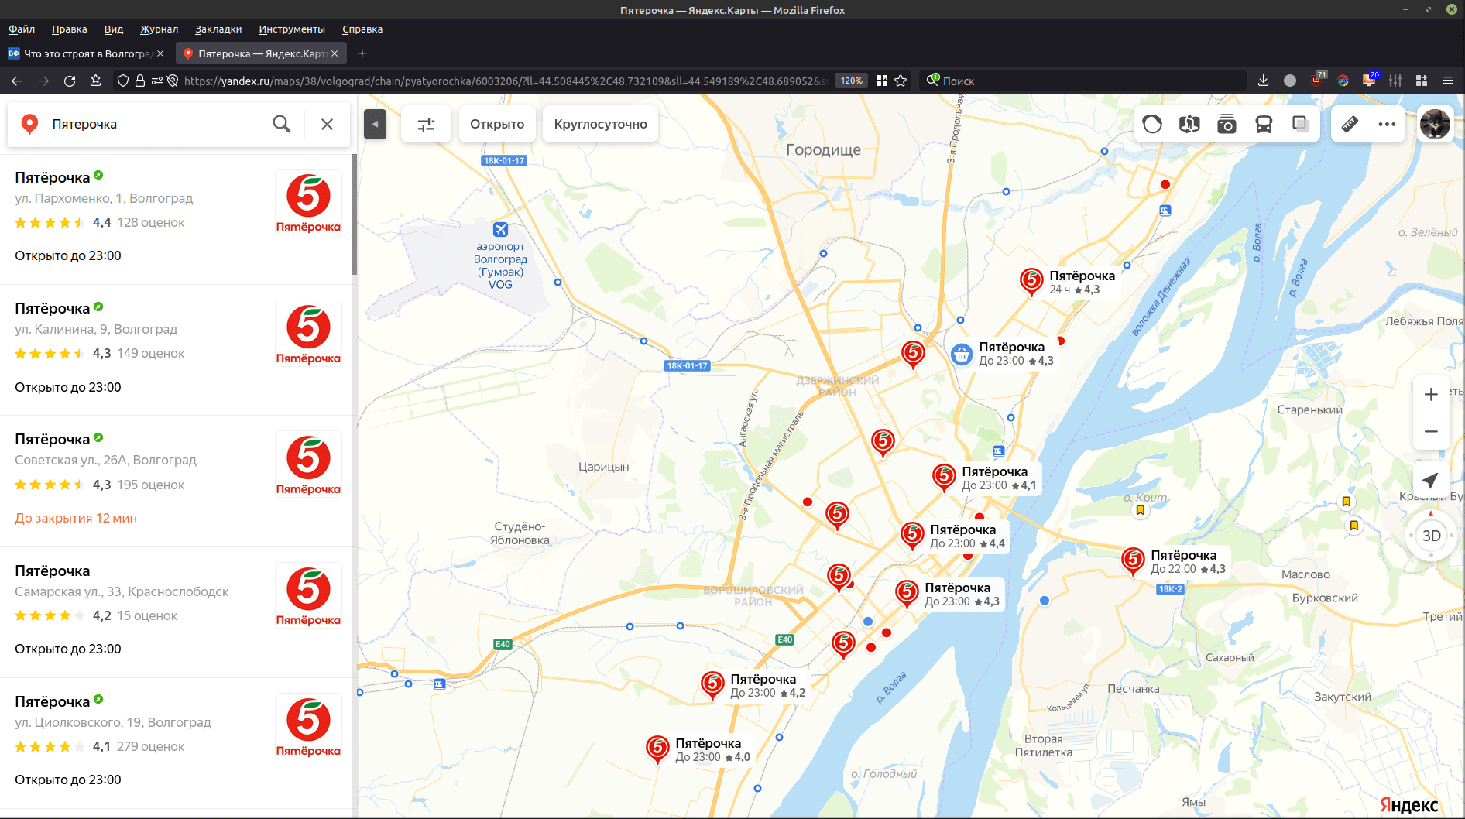Click the blue basket Пятёрочка marker
This screenshot has height=819, width=1465.
961,354
